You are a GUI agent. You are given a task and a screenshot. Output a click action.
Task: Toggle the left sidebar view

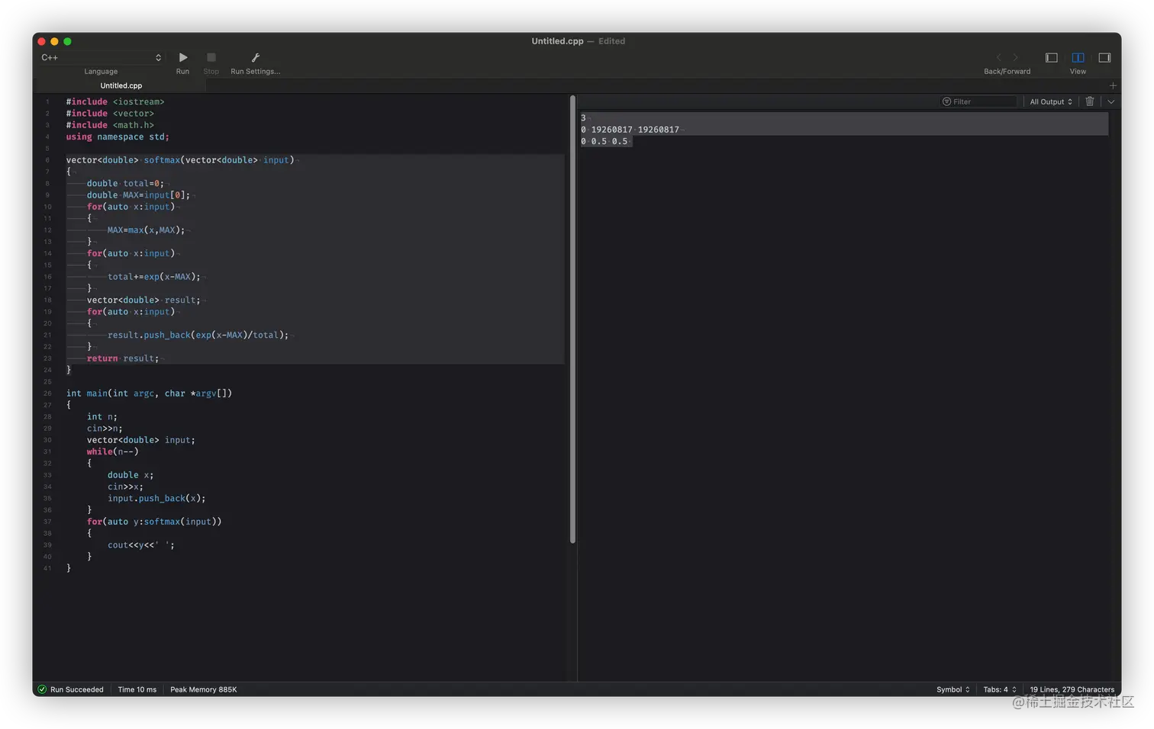(x=1051, y=58)
